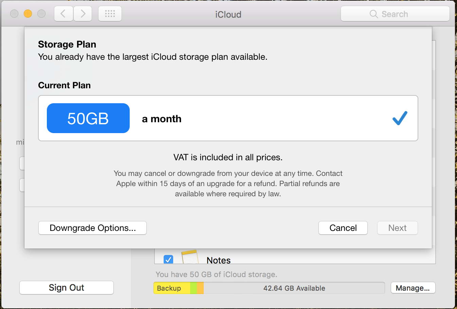Sign Out of iCloud
The height and width of the screenshot is (309, 457).
tap(67, 288)
